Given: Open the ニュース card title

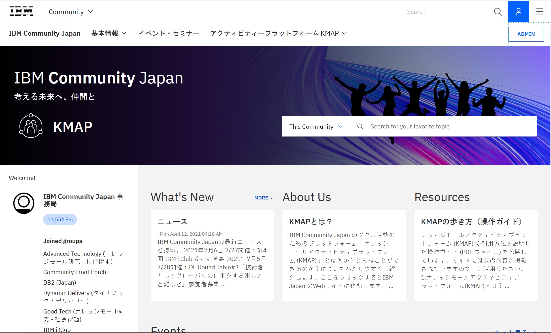Looking at the screenshot, I should [x=172, y=222].
